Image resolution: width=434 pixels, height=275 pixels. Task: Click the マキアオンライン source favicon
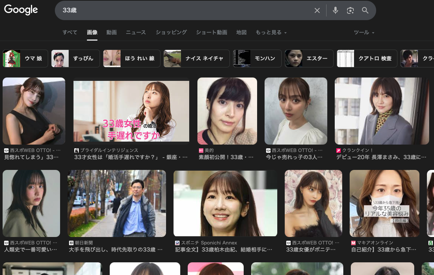[353, 243]
